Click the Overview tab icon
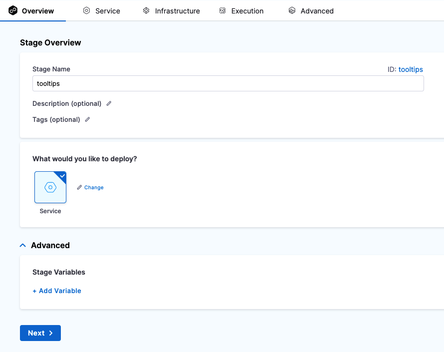 pos(13,10)
